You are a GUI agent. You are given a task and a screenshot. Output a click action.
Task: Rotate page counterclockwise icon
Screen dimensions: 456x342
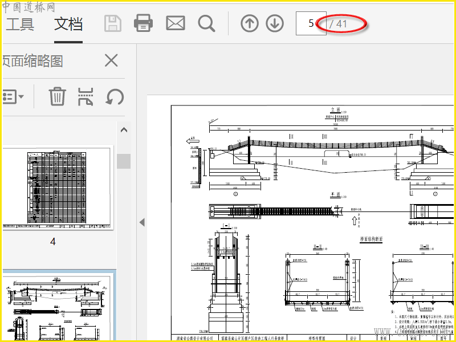click(x=115, y=96)
